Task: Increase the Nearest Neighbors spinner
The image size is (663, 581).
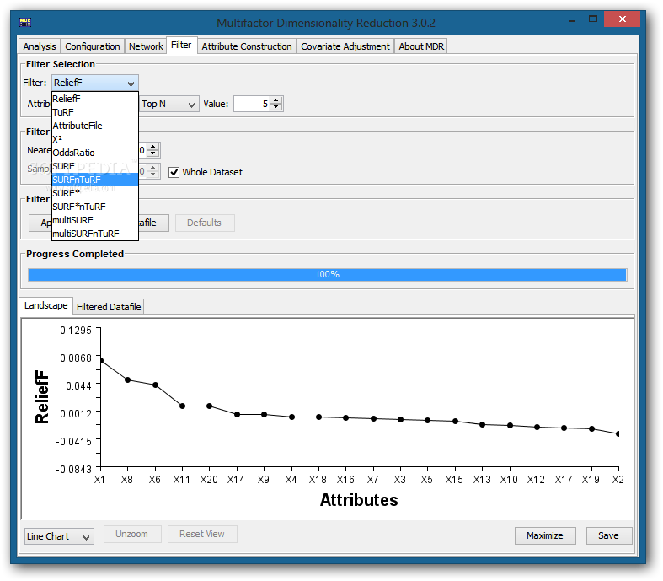Action: 153,147
